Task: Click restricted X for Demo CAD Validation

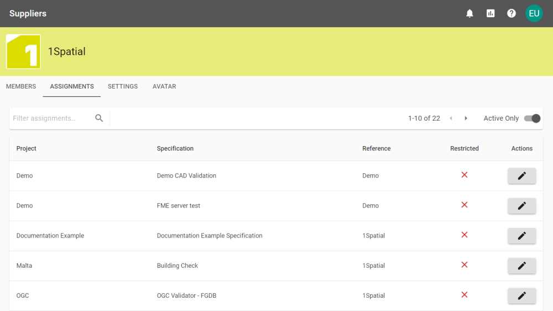Action: tap(465, 175)
